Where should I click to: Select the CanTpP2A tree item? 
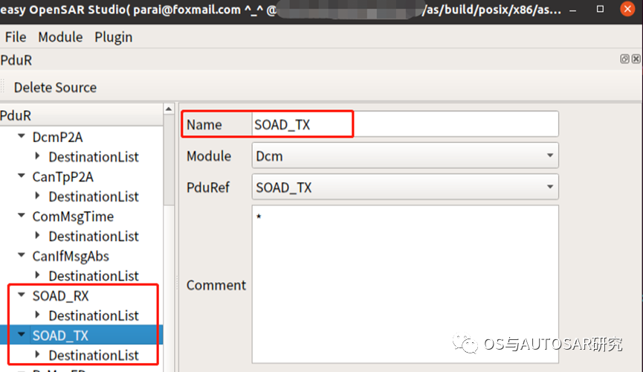(x=62, y=177)
